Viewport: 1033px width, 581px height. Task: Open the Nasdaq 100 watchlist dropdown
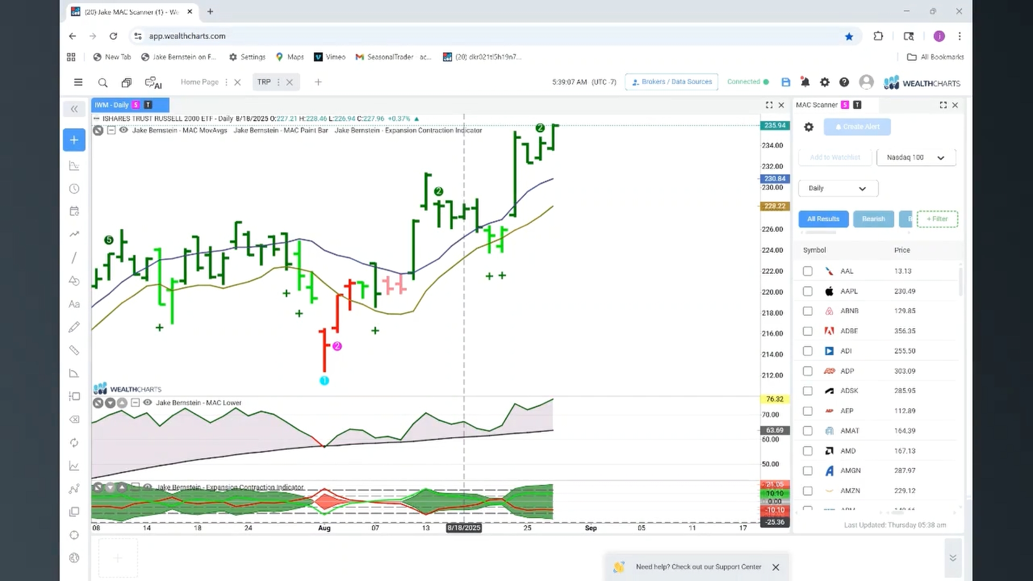(916, 158)
